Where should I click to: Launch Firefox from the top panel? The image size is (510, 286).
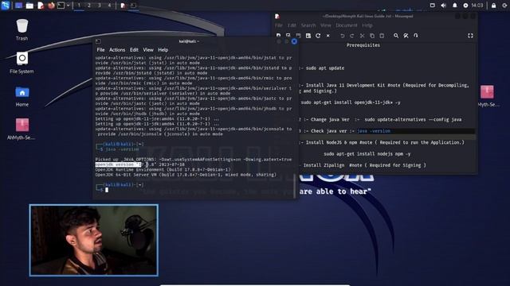coord(51,6)
